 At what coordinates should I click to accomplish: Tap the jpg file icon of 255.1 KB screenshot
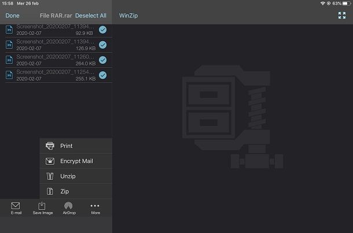click(x=9, y=75)
